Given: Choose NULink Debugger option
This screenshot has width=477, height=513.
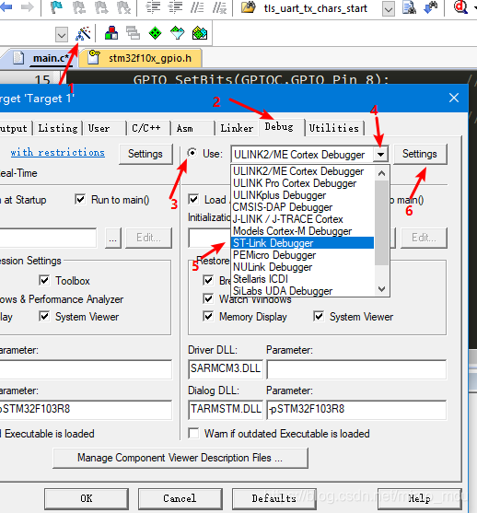Looking at the screenshot, I should [x=302, y=267].
